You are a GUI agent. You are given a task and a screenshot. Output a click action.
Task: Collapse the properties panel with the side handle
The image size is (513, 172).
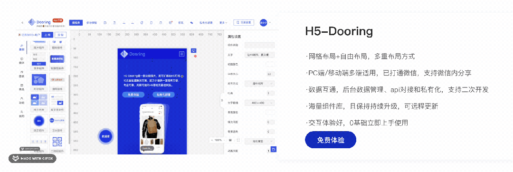[222, 100]
